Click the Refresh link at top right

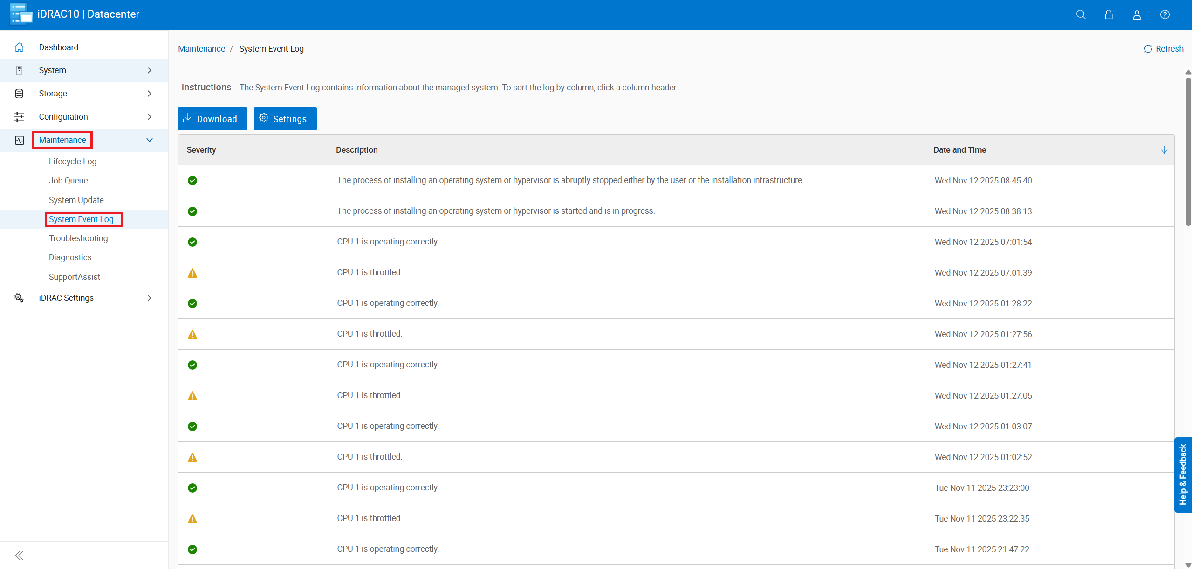(x=1163, y=49)
